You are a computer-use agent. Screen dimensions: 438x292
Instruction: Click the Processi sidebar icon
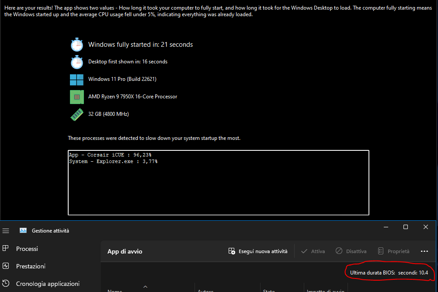pyautogui.click(x=6, y=248)
